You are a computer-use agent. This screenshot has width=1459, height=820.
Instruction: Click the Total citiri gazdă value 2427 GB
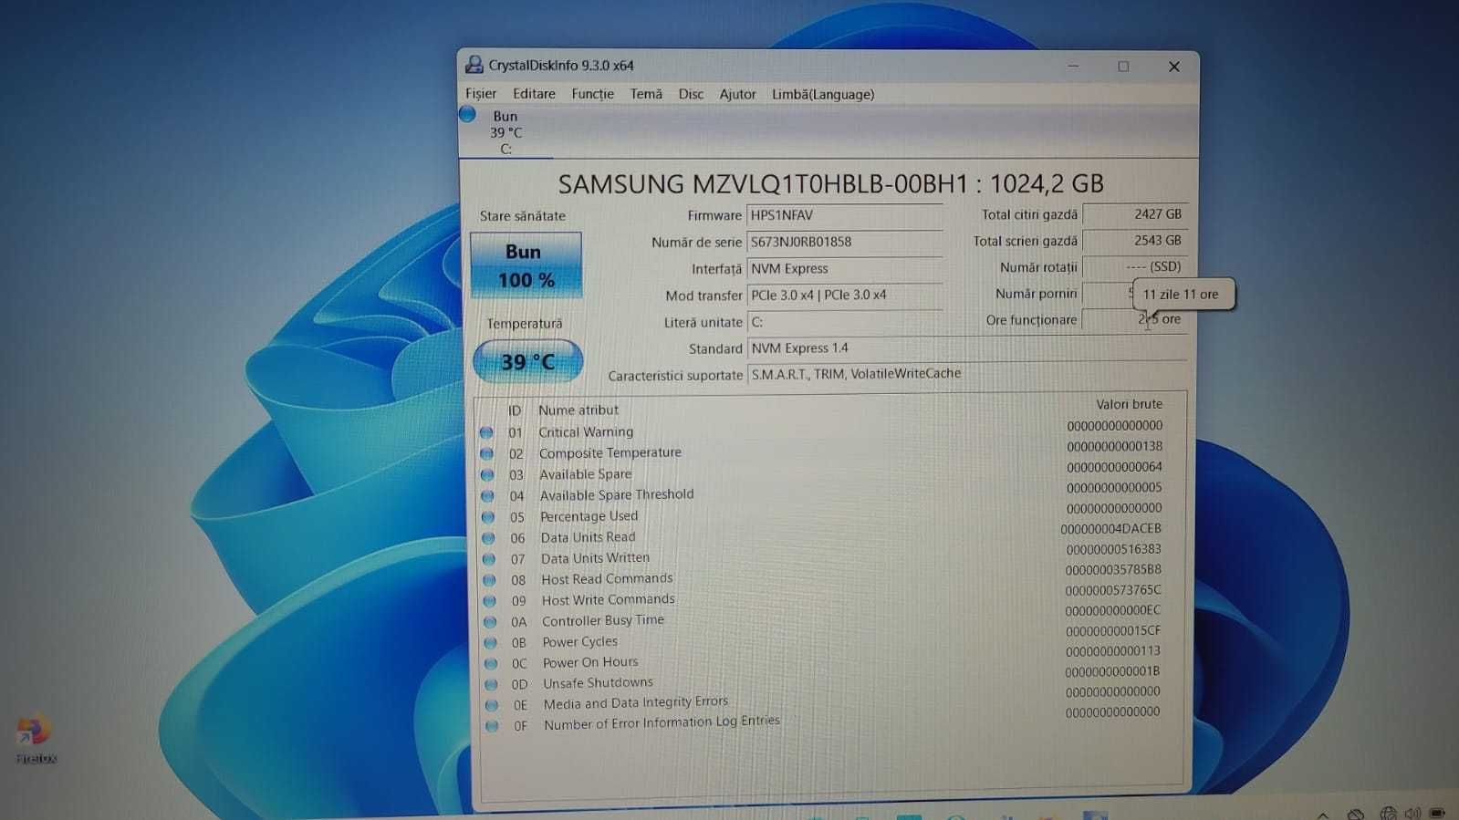(1134, 214)
